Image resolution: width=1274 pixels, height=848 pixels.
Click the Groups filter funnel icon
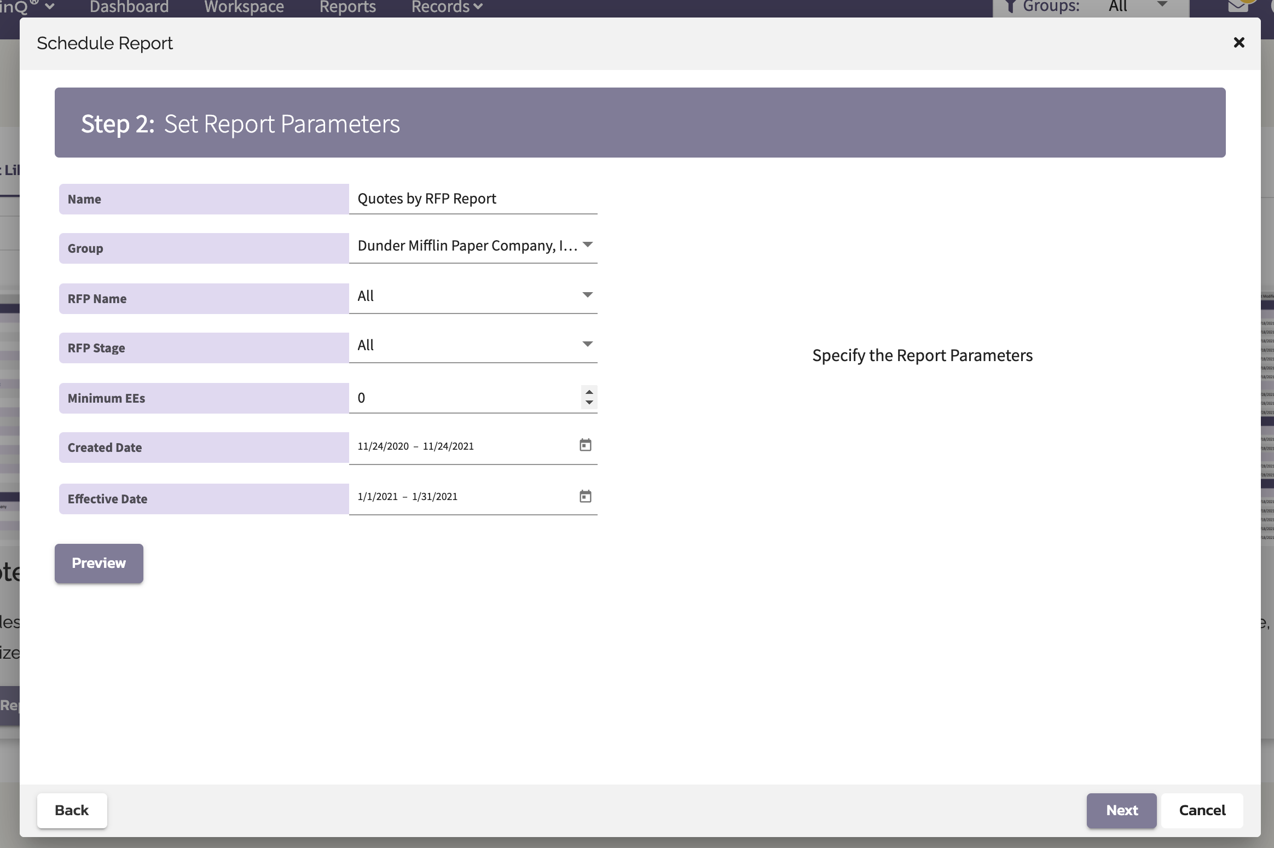tap(1011, 6)
